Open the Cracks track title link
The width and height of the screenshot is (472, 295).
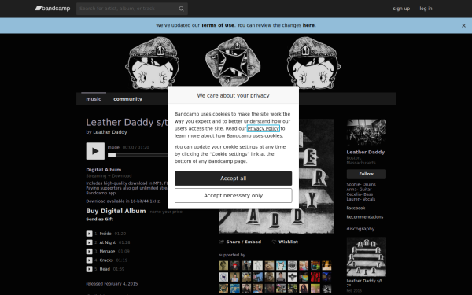106,260
